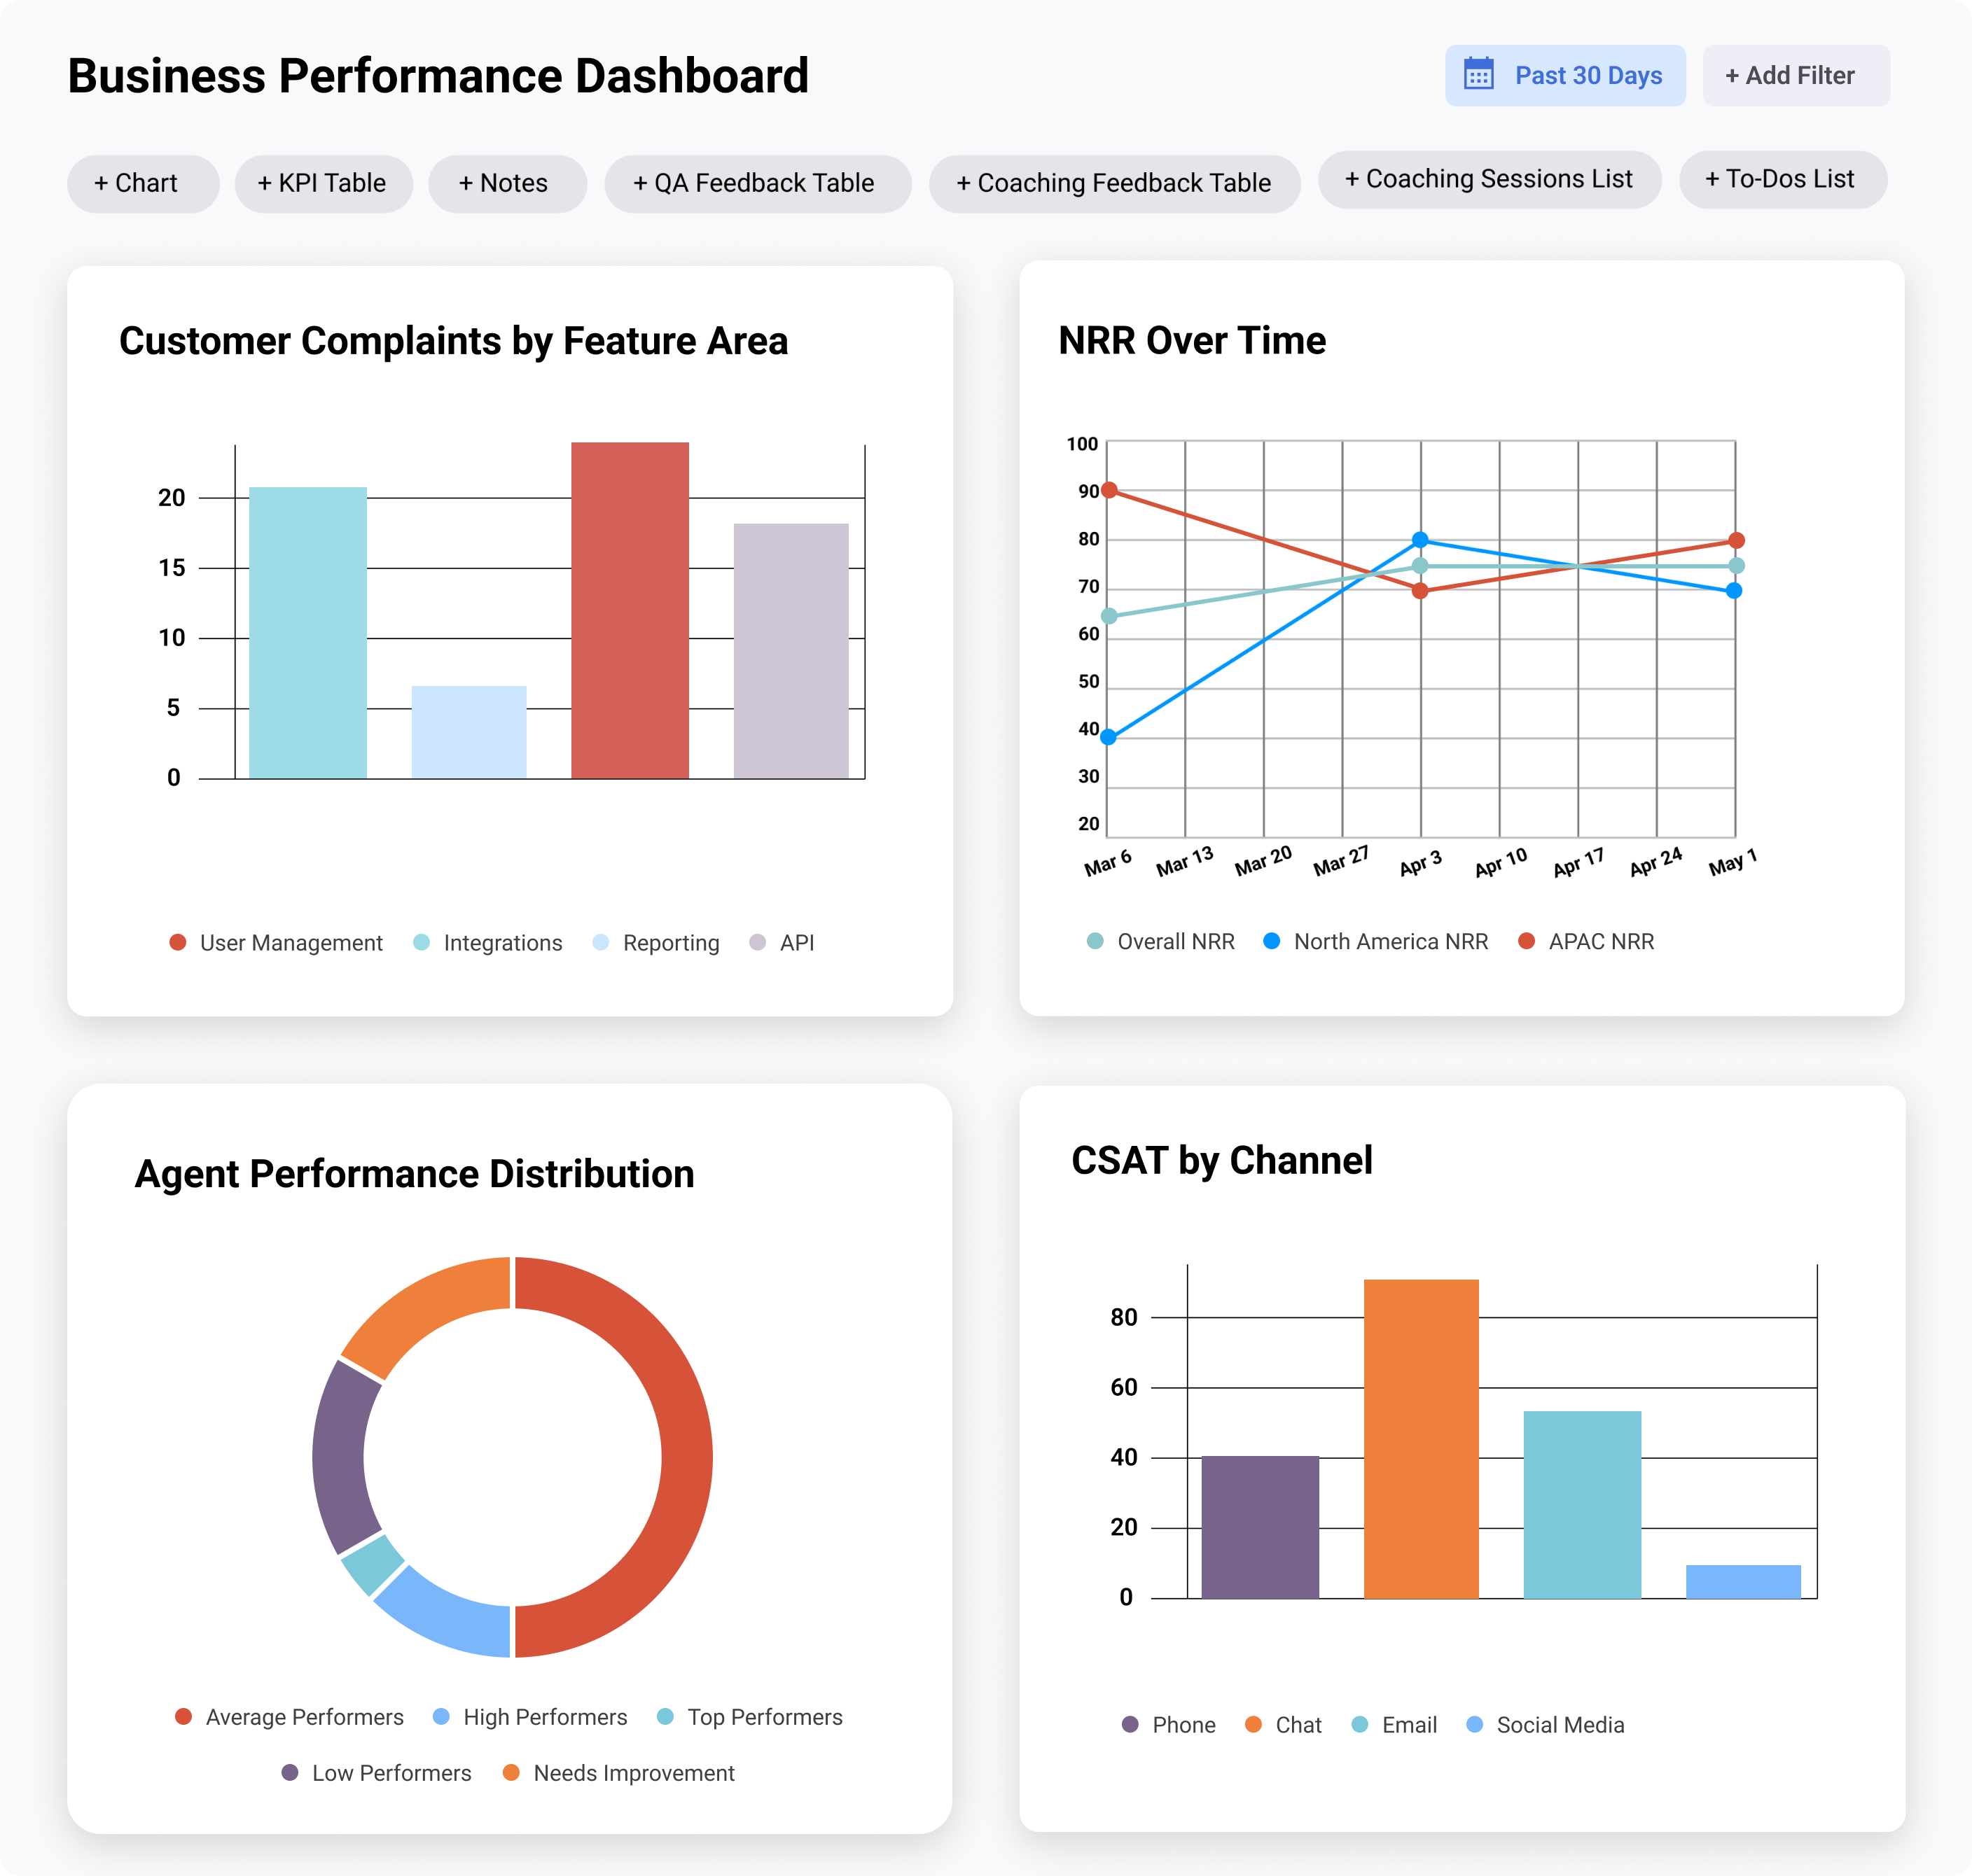The width and height of the screenshot is (1972, 1876).
Task: Add a new Chart widget
Action: (142, 184)
